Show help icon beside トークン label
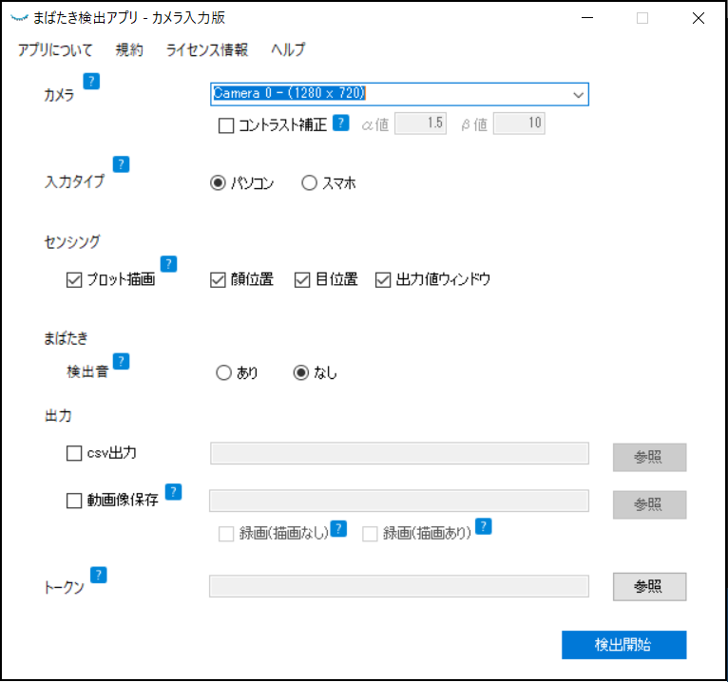 point(99,576)
